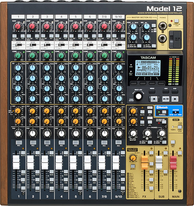This screenshot has height=206, width=194.
Task: Touch the PAN knob on channel 5
Action: click(76, 133)
